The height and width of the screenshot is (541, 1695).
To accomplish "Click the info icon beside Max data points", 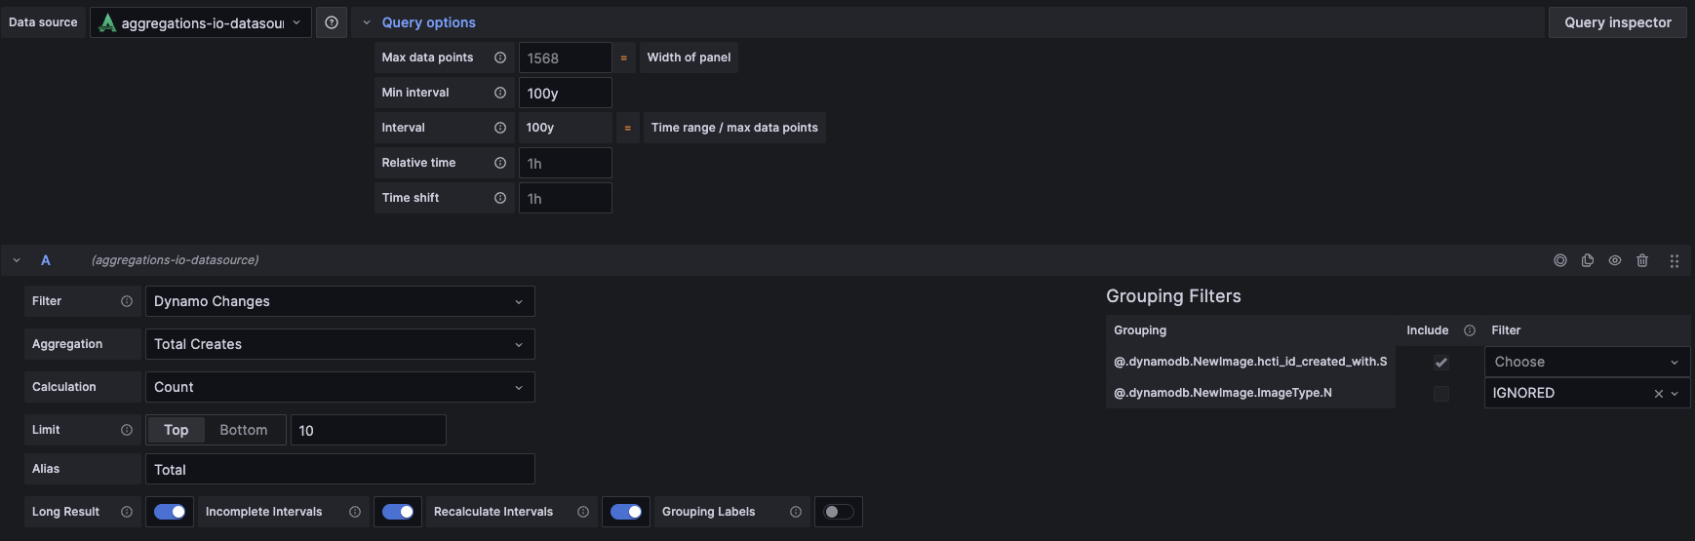I will point(500,58).
